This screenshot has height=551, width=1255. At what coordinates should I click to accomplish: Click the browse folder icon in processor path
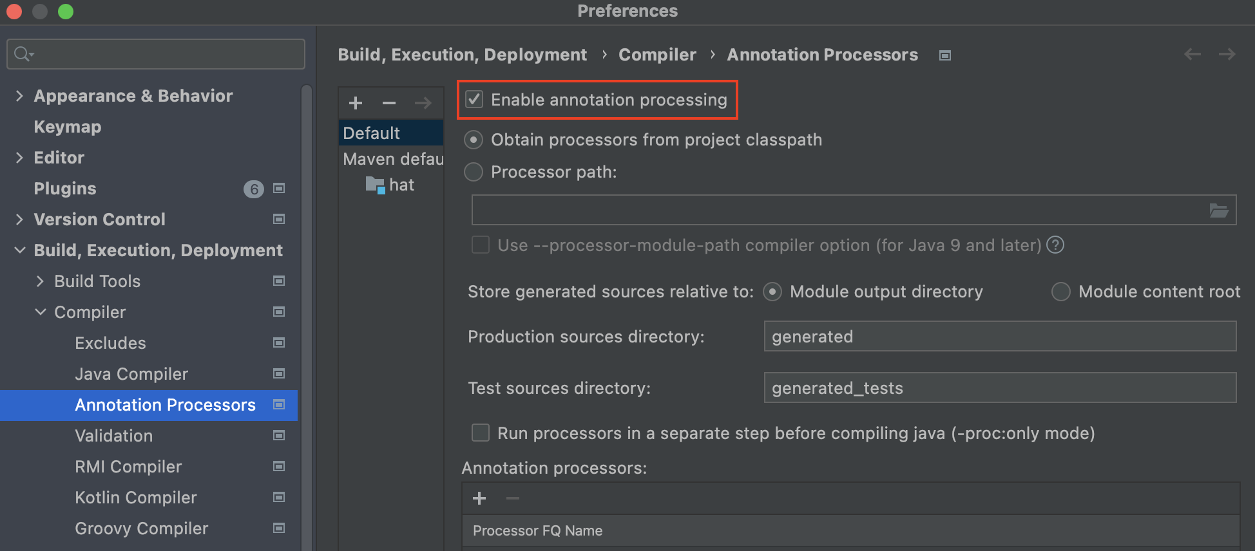point(1218,210)
